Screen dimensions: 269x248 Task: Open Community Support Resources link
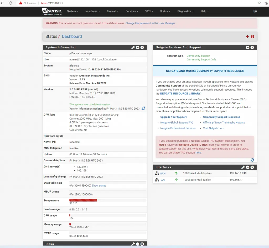point(221,117)
